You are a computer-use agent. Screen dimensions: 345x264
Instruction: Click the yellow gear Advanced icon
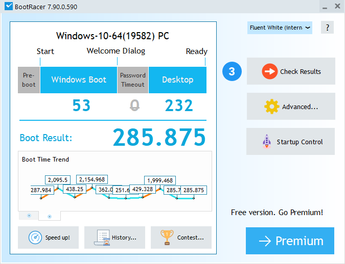pyautogui.click(x=271, y=107)
